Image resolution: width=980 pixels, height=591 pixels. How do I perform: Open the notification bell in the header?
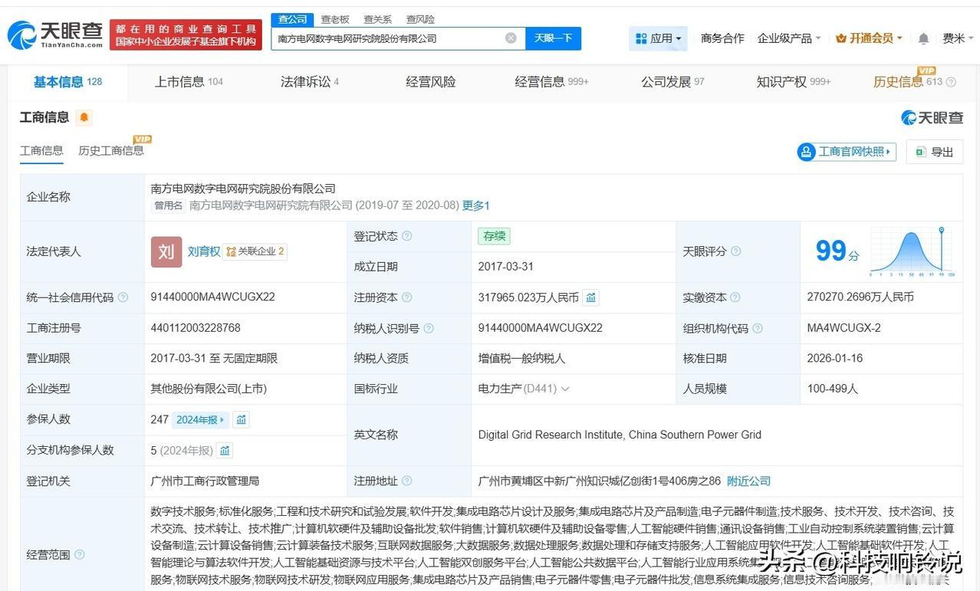(923, 38)
